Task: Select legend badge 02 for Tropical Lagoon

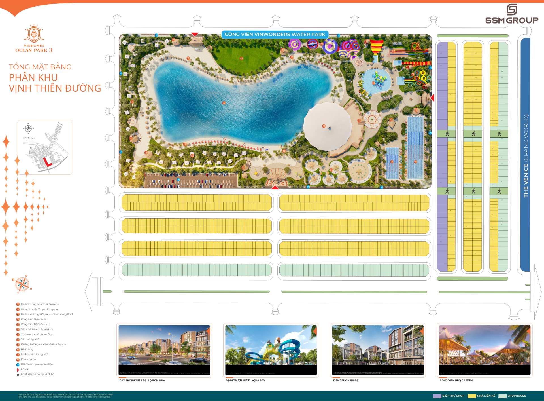Action: (x=18, y=309)
